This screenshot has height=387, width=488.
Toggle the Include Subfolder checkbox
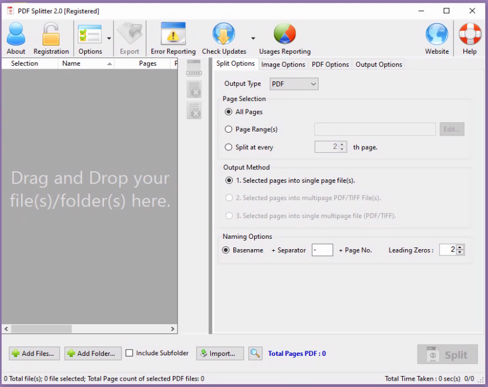click(129, 353)
